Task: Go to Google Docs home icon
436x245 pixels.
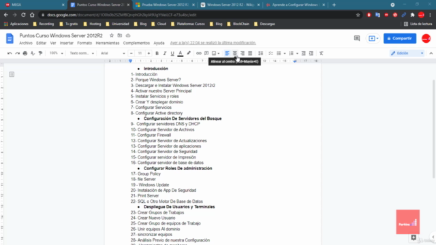Action: point(10,38)
